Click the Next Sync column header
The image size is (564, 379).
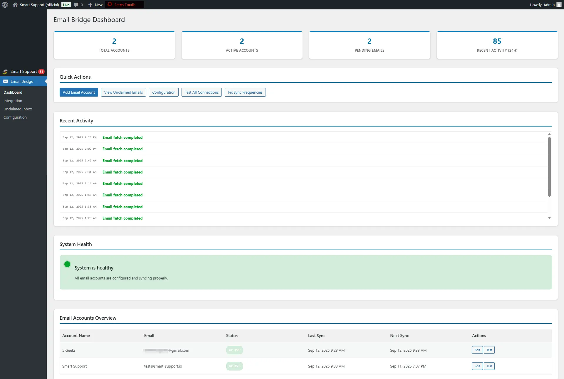coord(399,336)
